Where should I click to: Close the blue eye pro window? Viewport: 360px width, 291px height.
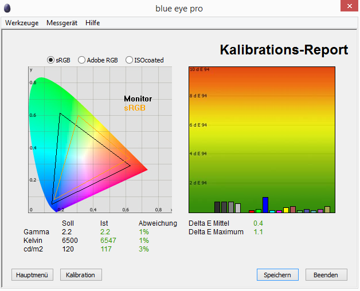346,7
